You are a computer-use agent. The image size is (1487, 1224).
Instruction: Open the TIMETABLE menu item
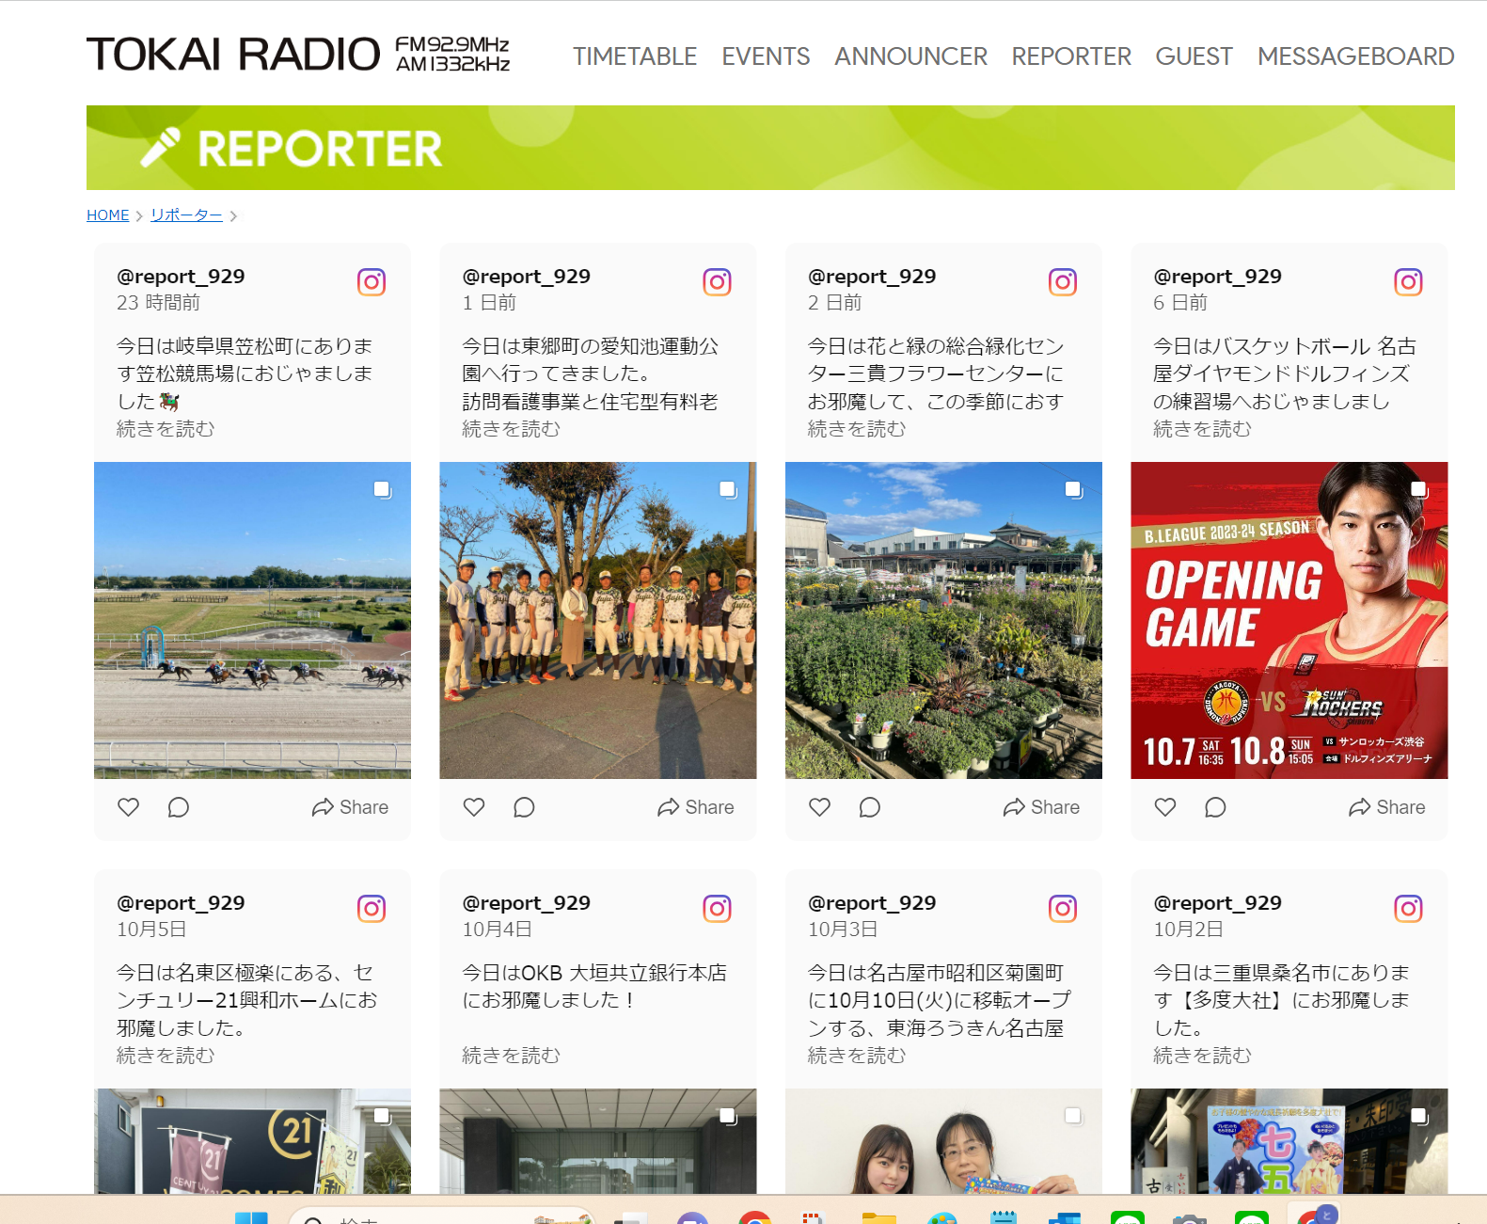635,56
